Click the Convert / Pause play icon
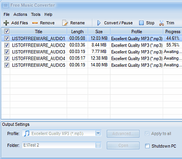Image resolution: width=182 pixels, height=159 pixels. pyautogui.click(x=99, y=23)
